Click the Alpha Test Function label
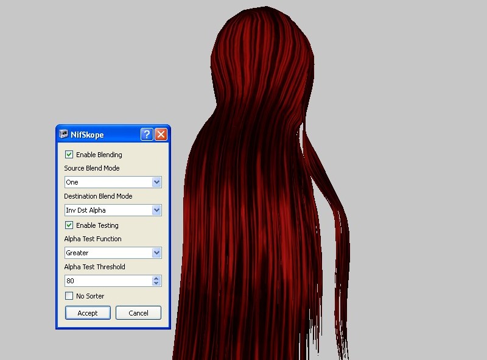The width and height of the screenshot is (487, 360). (x=93, y=239)
